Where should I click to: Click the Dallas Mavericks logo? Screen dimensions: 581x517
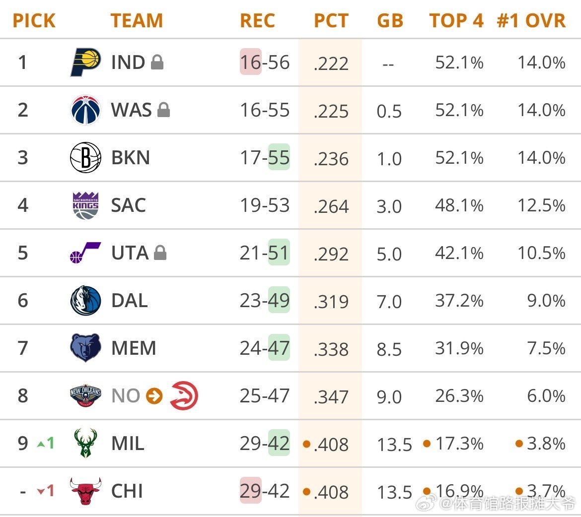(85, 300)
